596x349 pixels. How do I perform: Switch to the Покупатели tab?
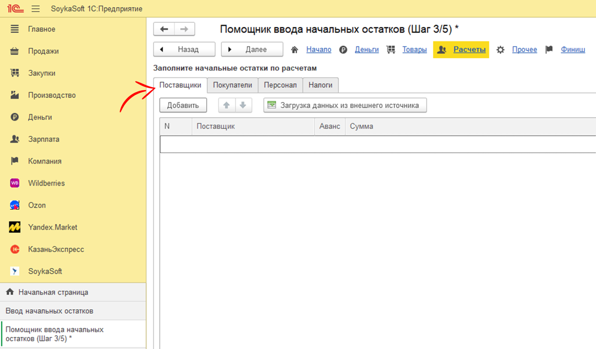pyautogui.click(x=232, y=85)
